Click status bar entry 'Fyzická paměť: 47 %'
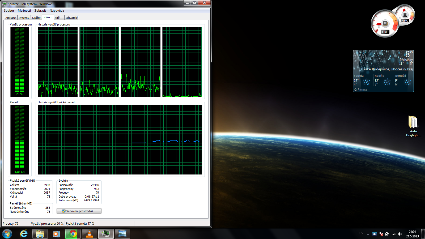The image size is (425, 239). [80, 224]
